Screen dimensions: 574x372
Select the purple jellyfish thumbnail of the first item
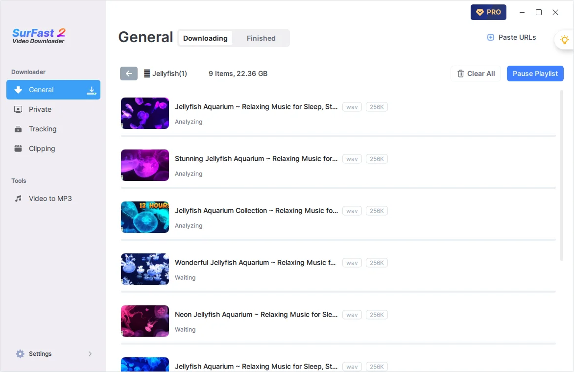tap(145, 113)
